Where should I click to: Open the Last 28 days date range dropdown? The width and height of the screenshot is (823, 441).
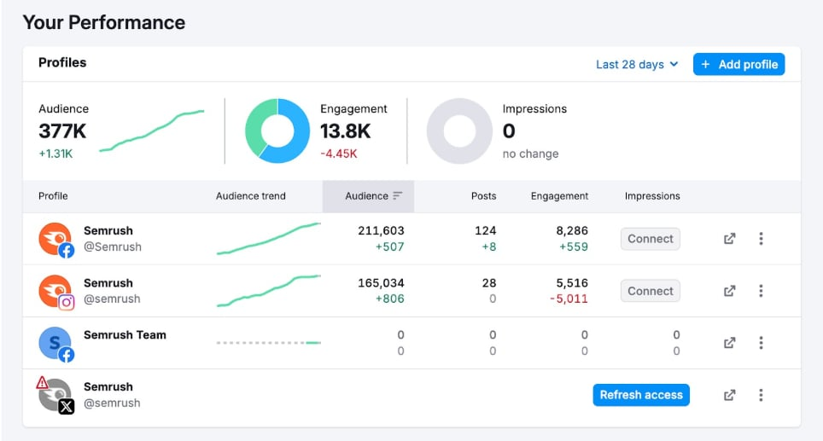[x=637, y=65]
